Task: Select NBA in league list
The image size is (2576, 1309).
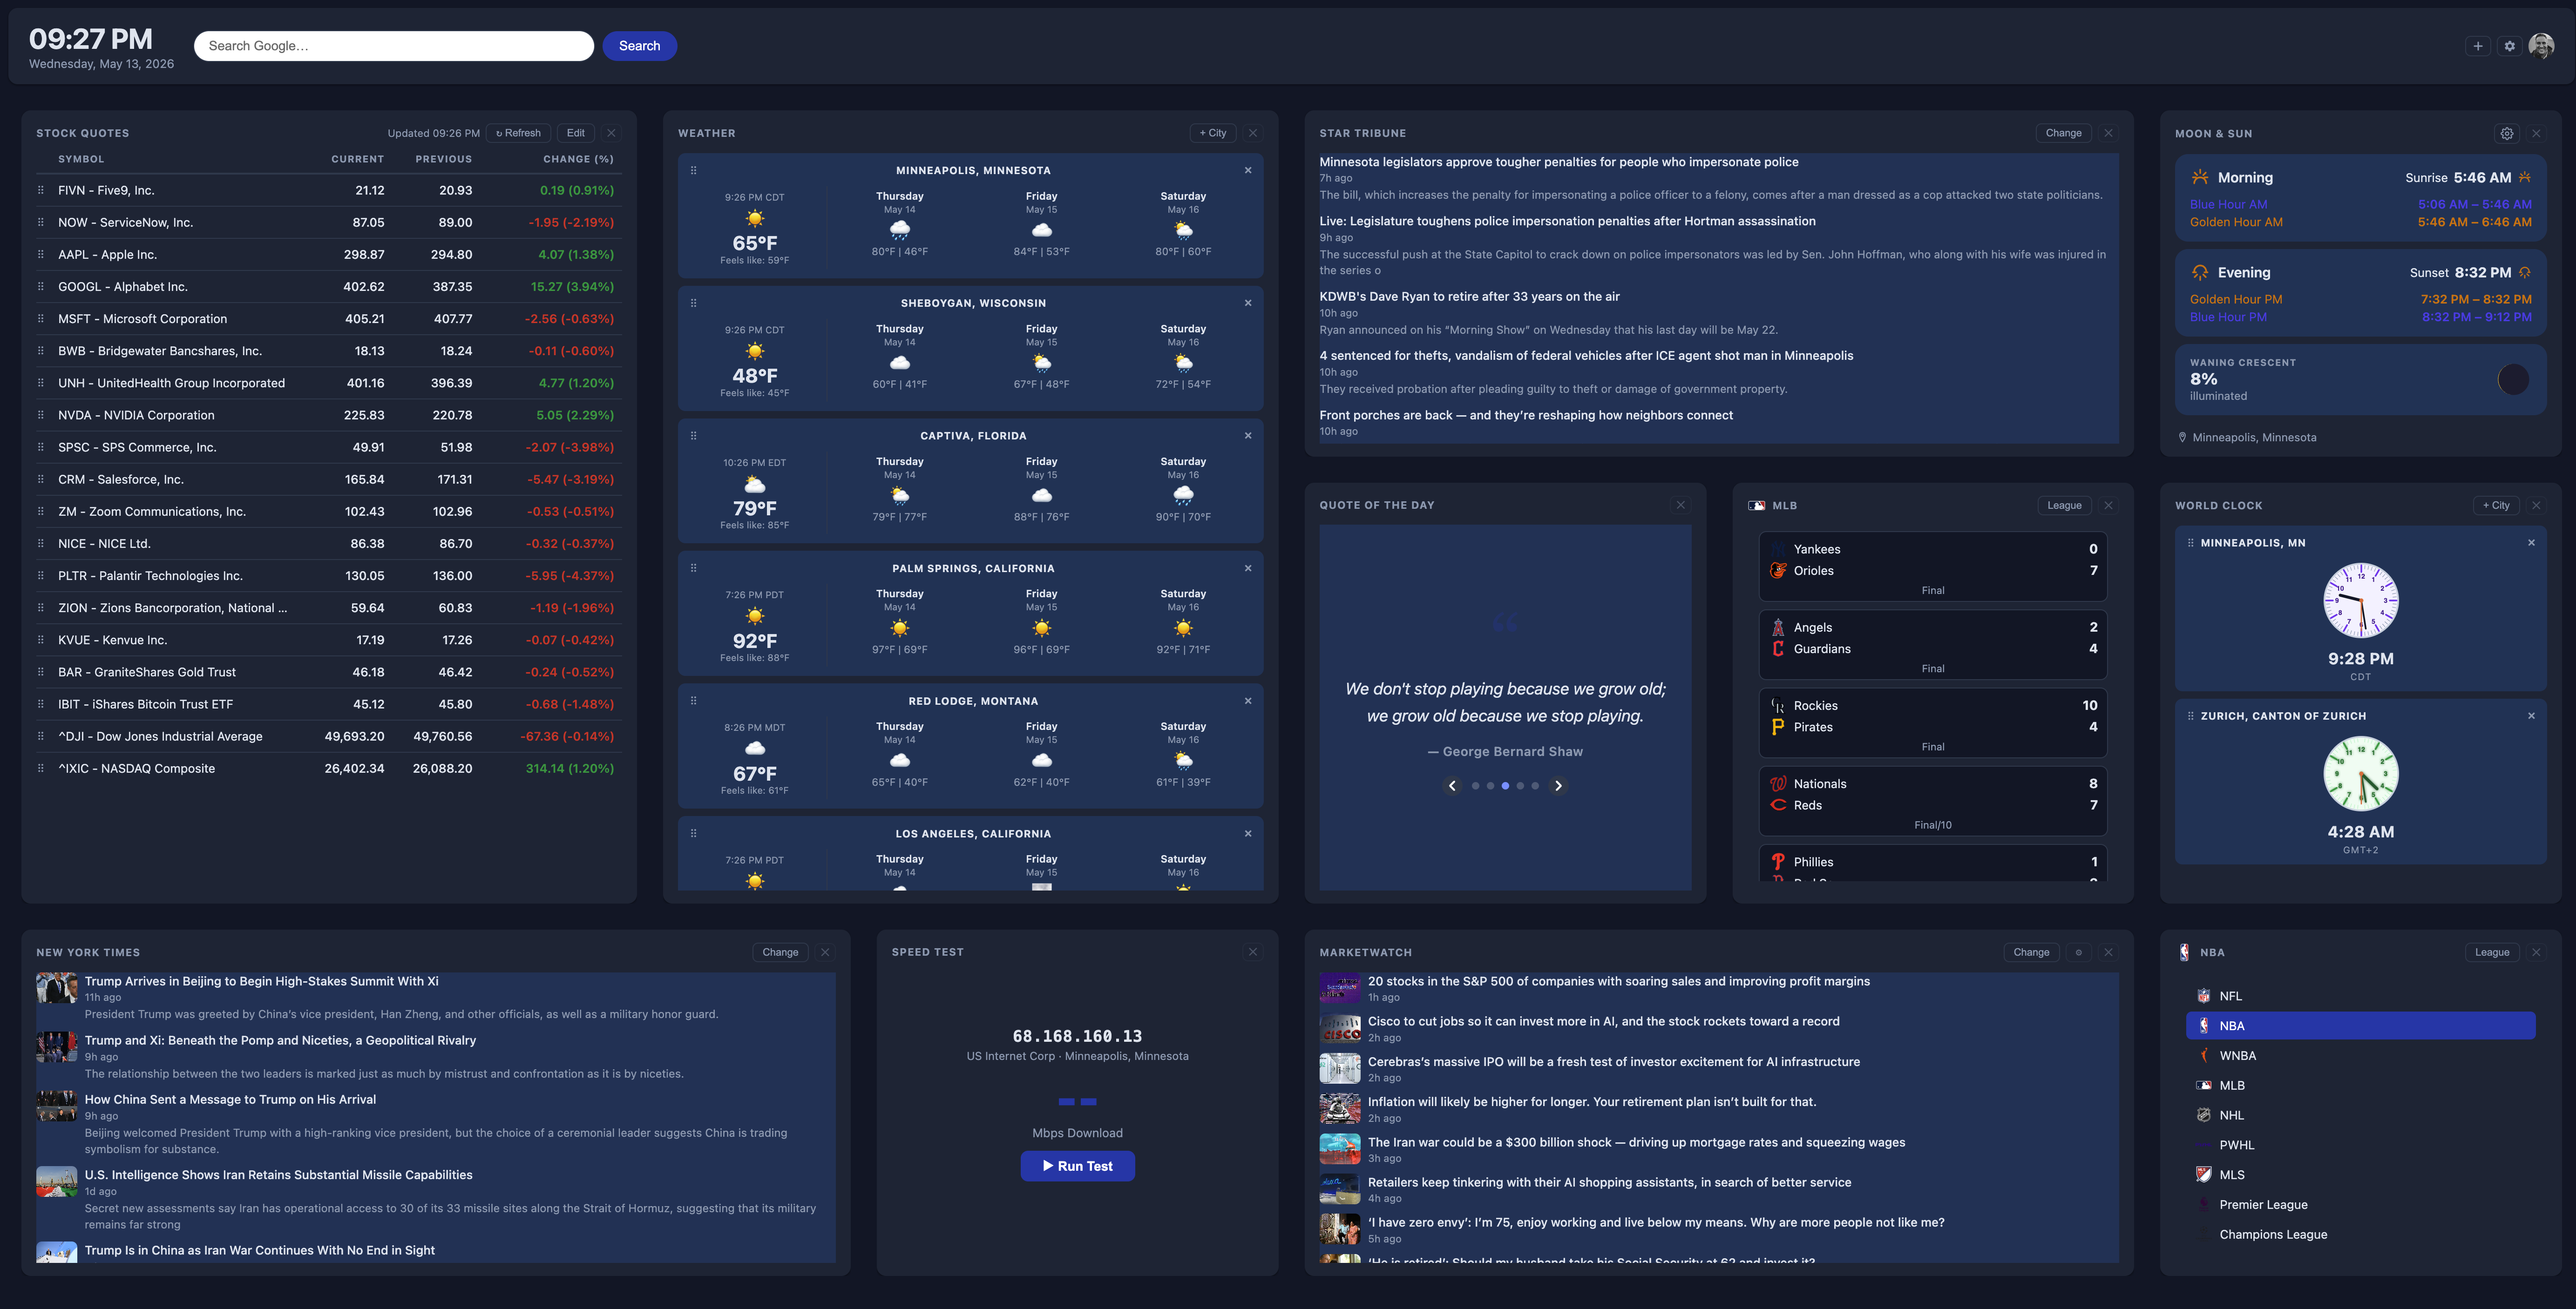Action: point(2360,1026)
